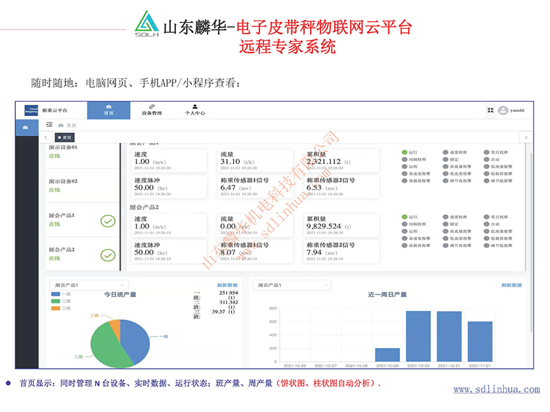550x412 pixels.
Task: Click the 高载荷报警 status light for 展会产品2
Action: 404,245
